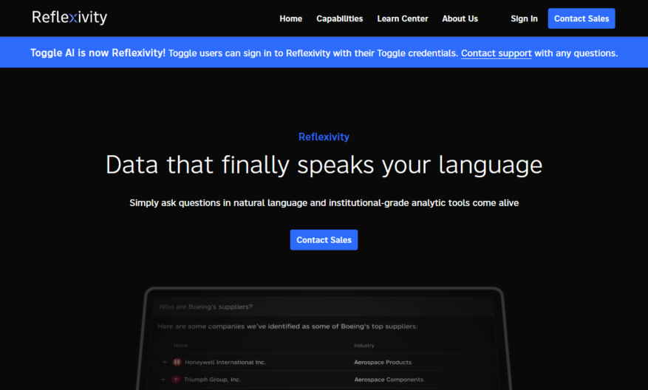This screenshot has height=390, width=648.
Task: Click the 'Toggle AI is now Reflexivity!' text
Action: [x=98, y=53]
